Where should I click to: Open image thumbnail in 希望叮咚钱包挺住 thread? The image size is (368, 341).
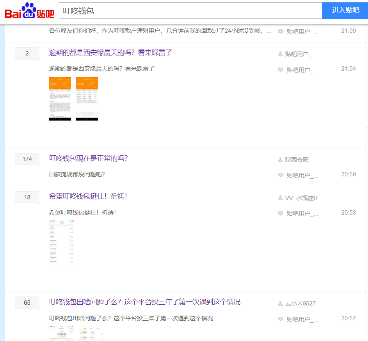(62, 242)
